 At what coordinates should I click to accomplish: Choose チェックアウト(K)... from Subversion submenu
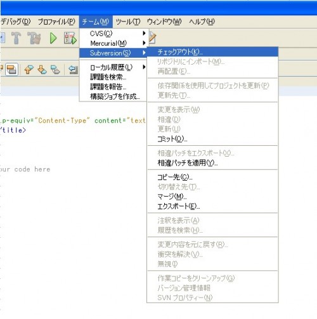(212, 52)
